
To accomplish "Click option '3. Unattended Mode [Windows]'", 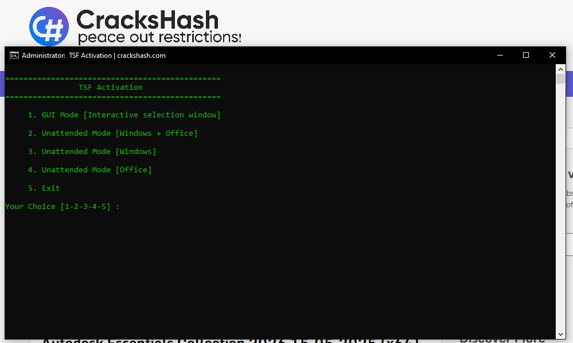I will click(x=92, y=151).
